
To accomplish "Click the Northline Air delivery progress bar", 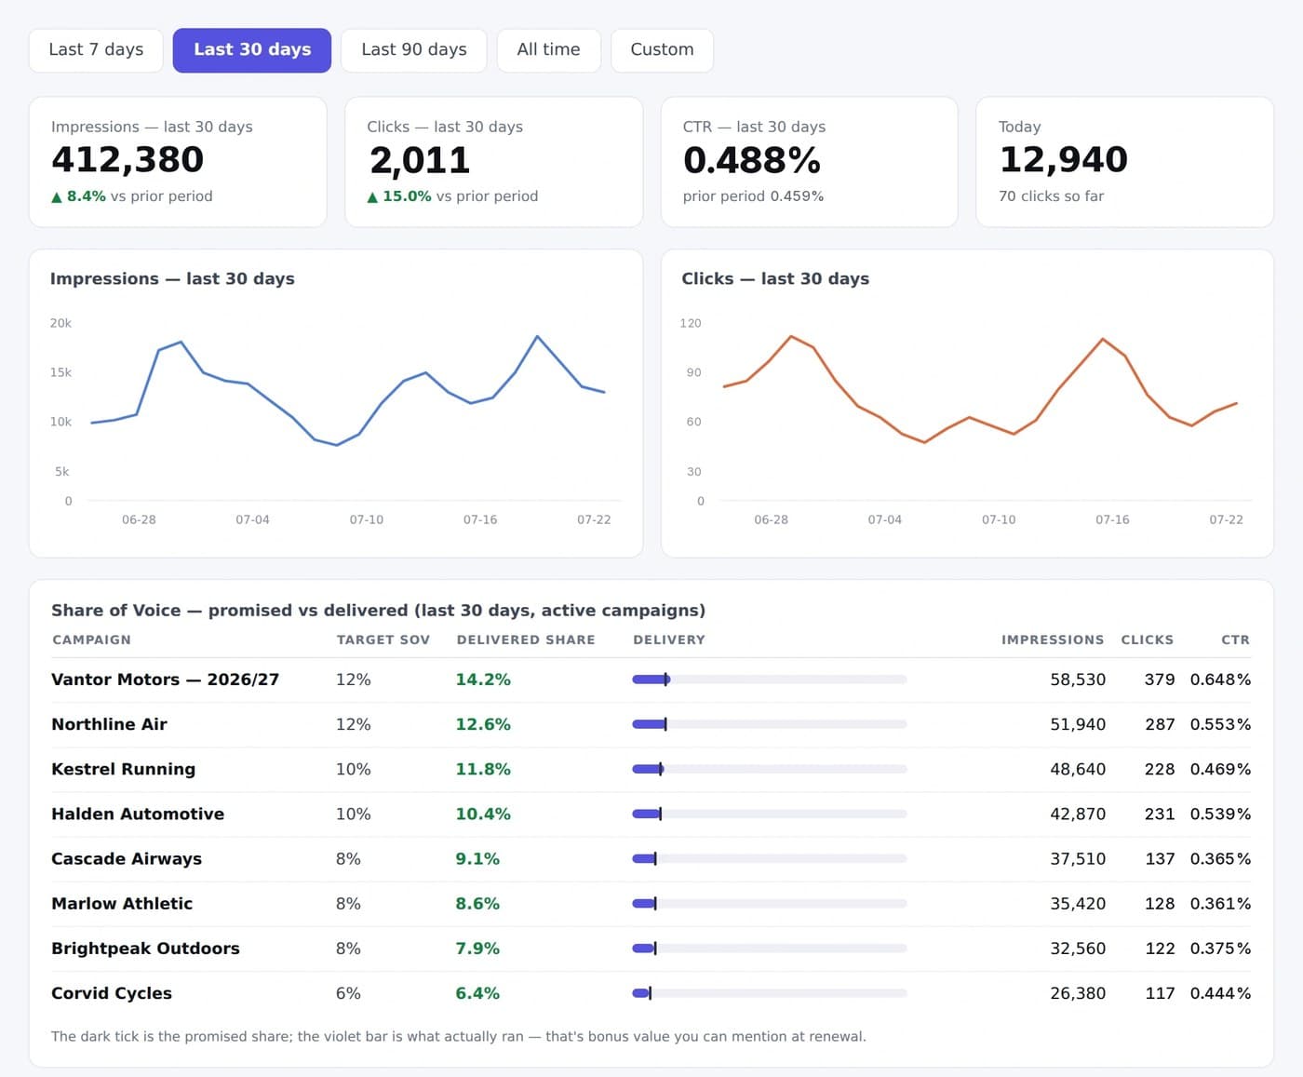I will [770, 724].
